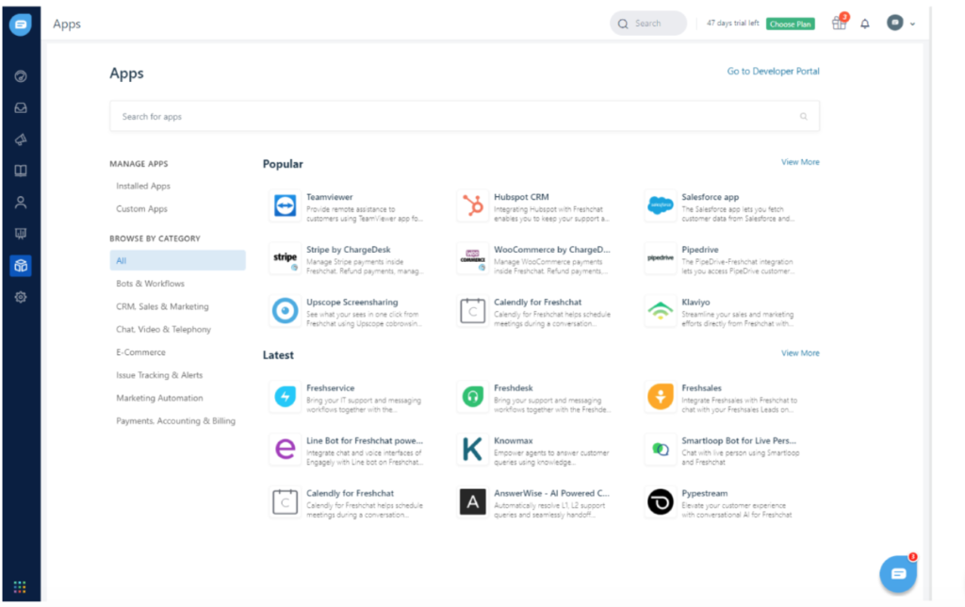Select the All category
The height and width of the screenshot is (607, 965).
click(x=177, y=260)
